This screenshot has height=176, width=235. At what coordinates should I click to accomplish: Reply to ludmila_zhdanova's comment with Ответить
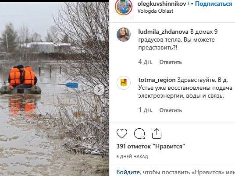click(x=171, y=62)
